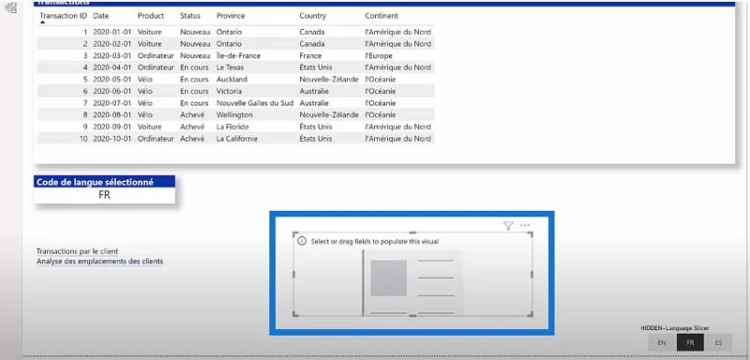Select the Wellington province cell
Image resolution: width=750 pixels, height=360 pixels.
pos(235,114)
